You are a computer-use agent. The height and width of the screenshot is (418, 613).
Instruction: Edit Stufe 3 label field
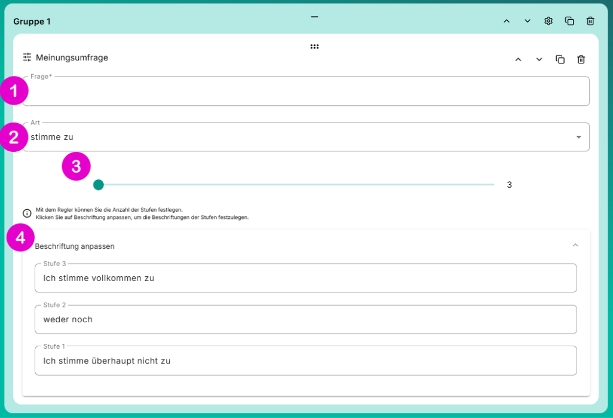[306, 278]
